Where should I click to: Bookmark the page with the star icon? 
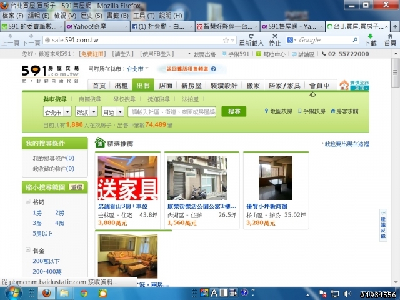point(226,40)
